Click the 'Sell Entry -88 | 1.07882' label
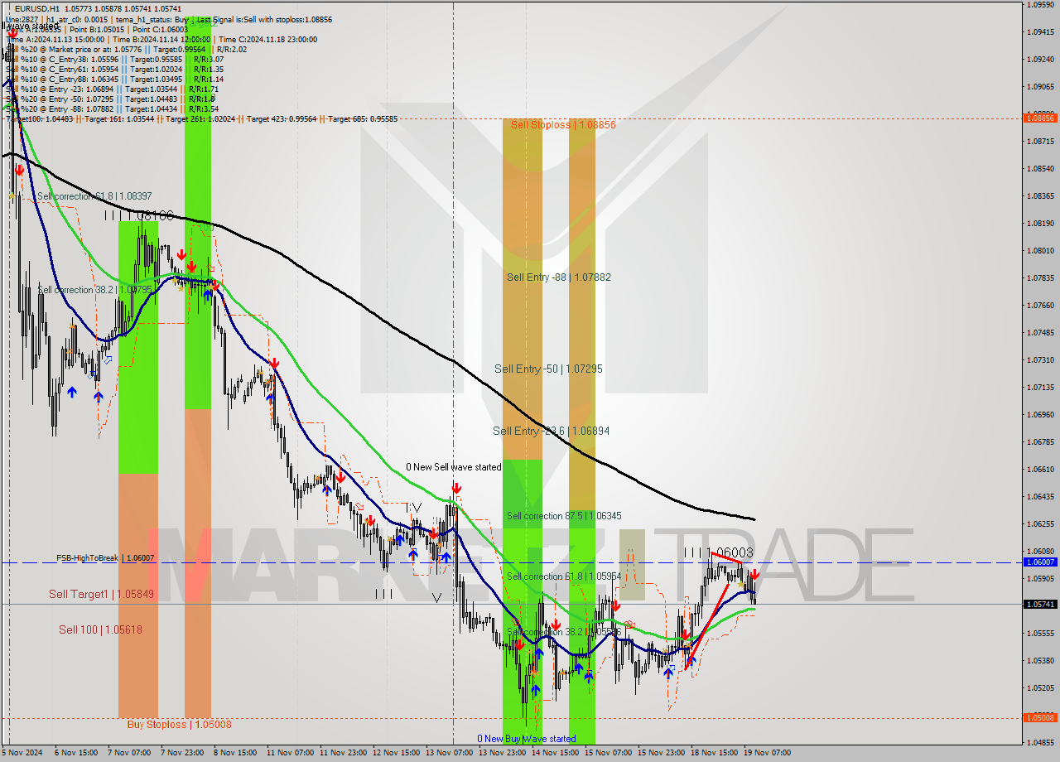The height and width of the screenshot is (762, 1060). pyautogui.click(x=559, y=277)
